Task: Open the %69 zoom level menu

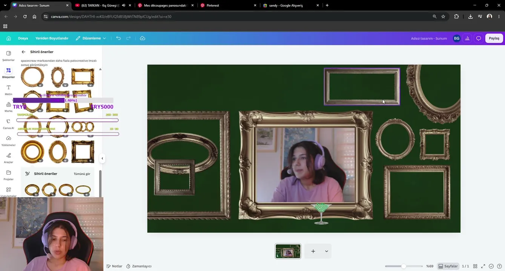Action: pyautogui.click(x=430, y=266)
